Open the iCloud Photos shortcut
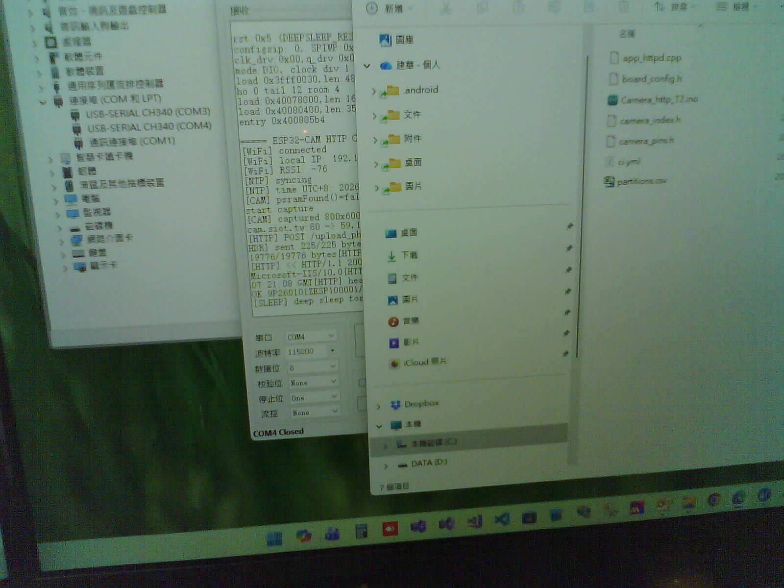 [423, 362]
